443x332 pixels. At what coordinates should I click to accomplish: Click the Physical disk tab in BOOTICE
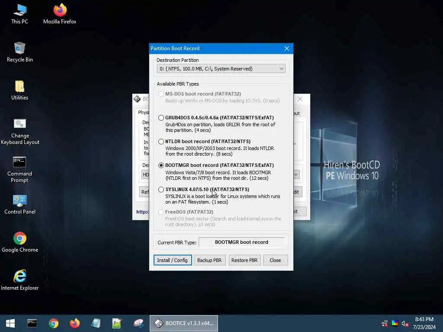[144, 112]
